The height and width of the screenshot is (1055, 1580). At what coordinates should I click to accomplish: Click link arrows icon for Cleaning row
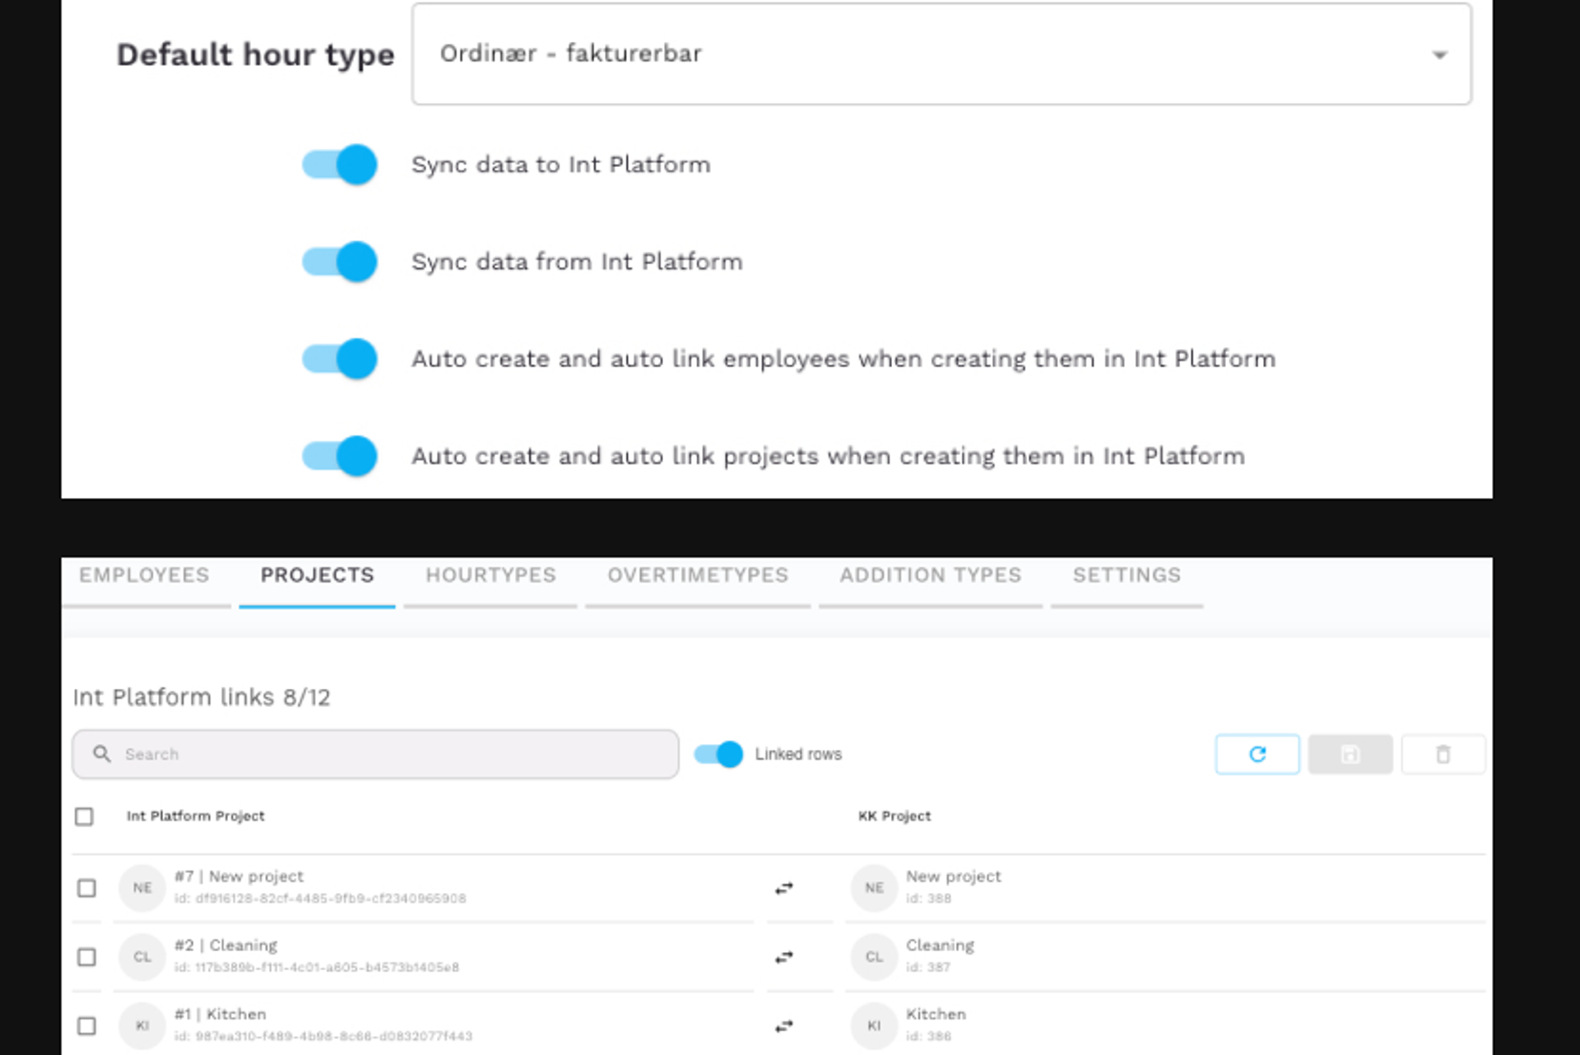(783, 957)
